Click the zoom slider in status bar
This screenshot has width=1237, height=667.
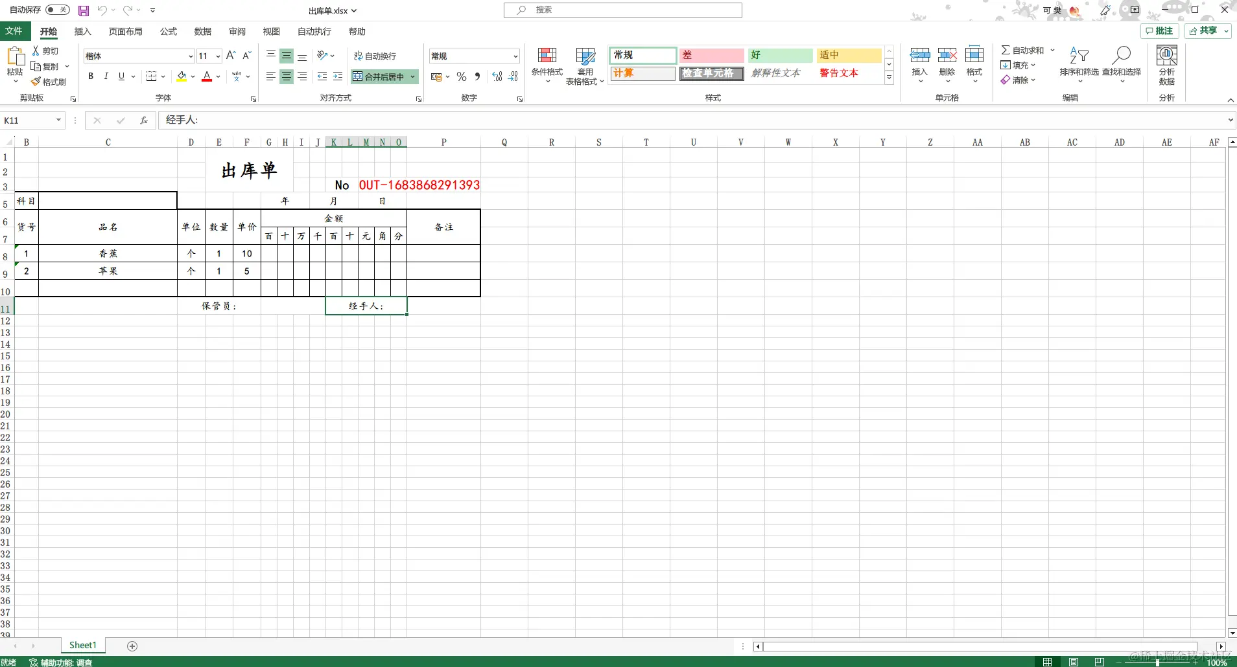1157,662
